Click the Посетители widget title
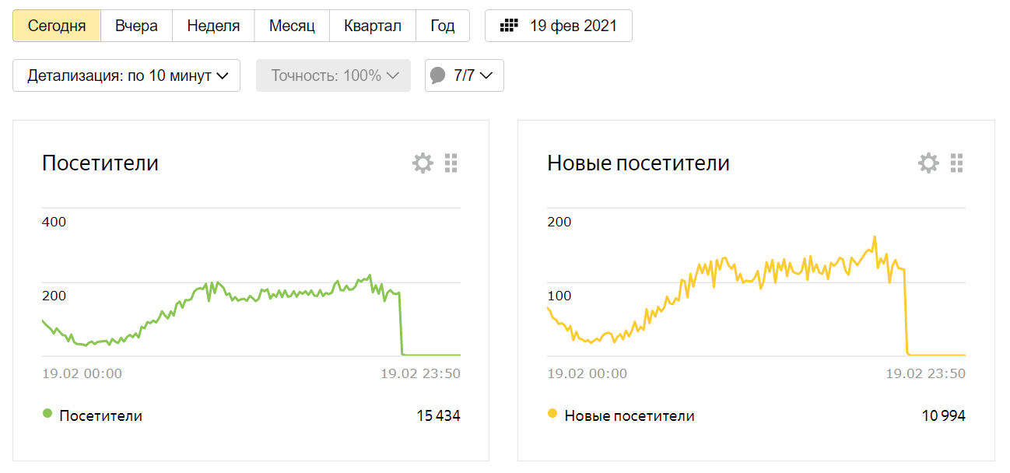Image resolution: width=1010 pixels, height=473 pixels. [100, 163]
